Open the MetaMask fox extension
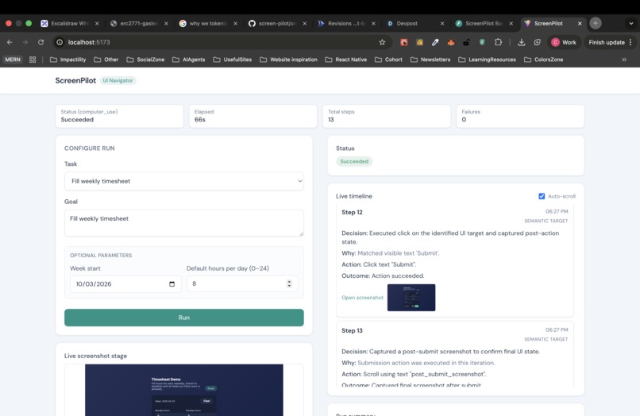This screenshot has width=640, height=416. 450,42
